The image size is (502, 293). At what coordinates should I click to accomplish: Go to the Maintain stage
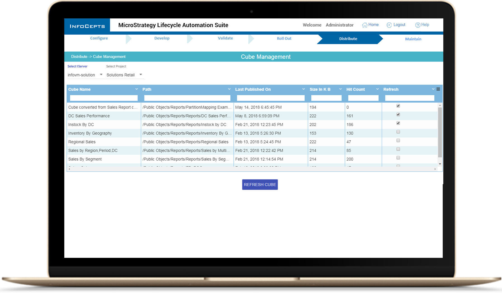413,39
